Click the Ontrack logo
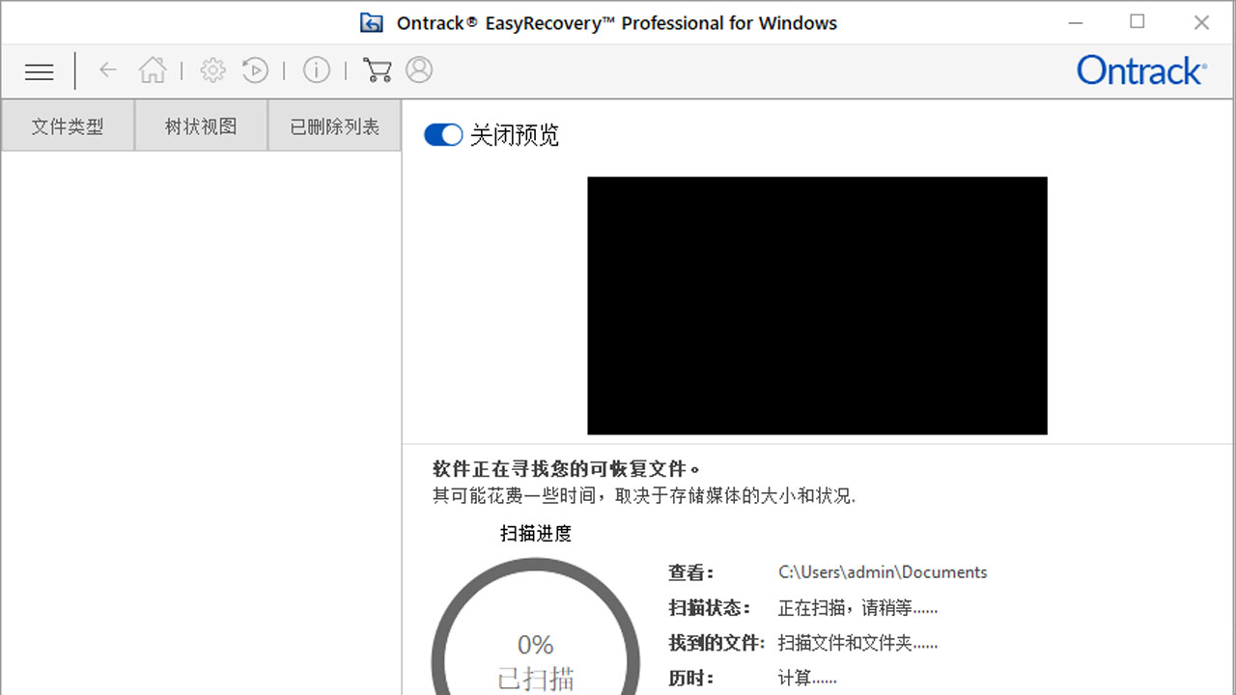The width and height of the screenshot is (1236, 695). [x=1141, y=70]
